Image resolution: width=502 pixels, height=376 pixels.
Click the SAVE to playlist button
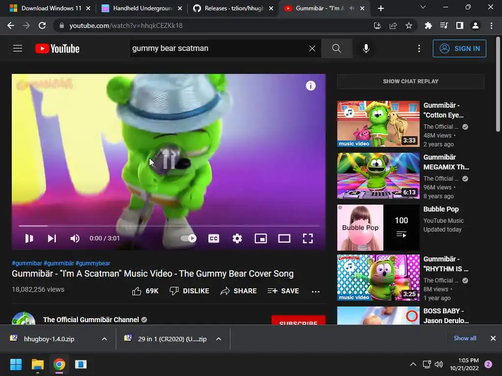click(283, 291)
